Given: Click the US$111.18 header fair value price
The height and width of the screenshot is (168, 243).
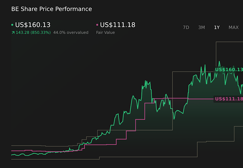Looking at the screenshot, I should 117,25.
